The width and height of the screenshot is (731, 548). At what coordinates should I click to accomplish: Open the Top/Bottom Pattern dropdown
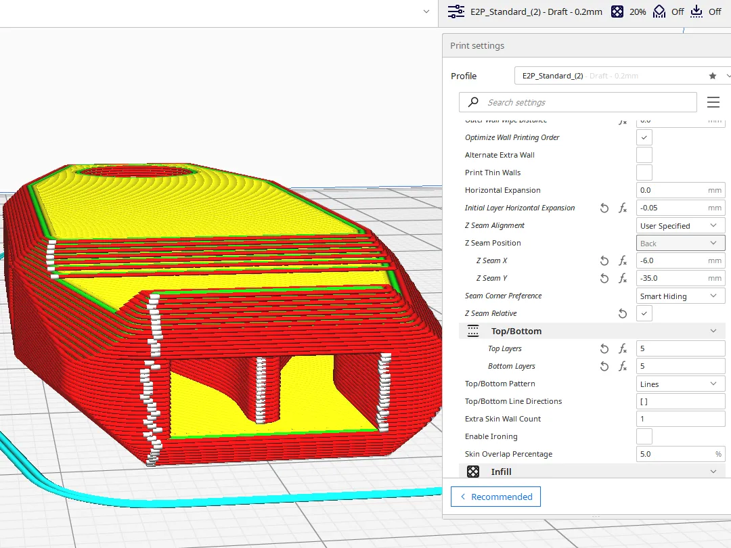(x=680, y=384)
